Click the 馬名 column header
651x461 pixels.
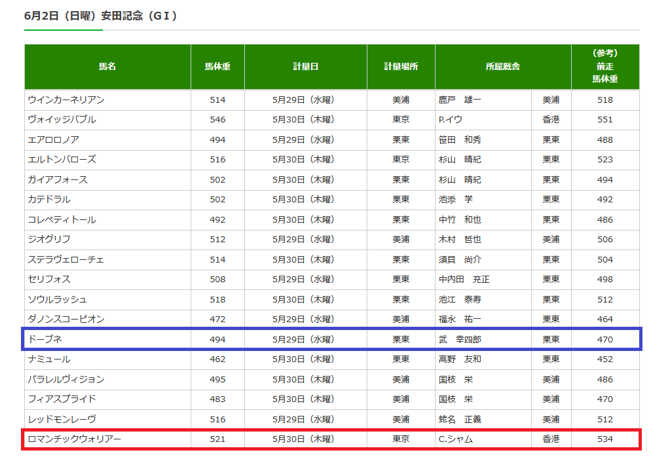(x=107, y=66)
